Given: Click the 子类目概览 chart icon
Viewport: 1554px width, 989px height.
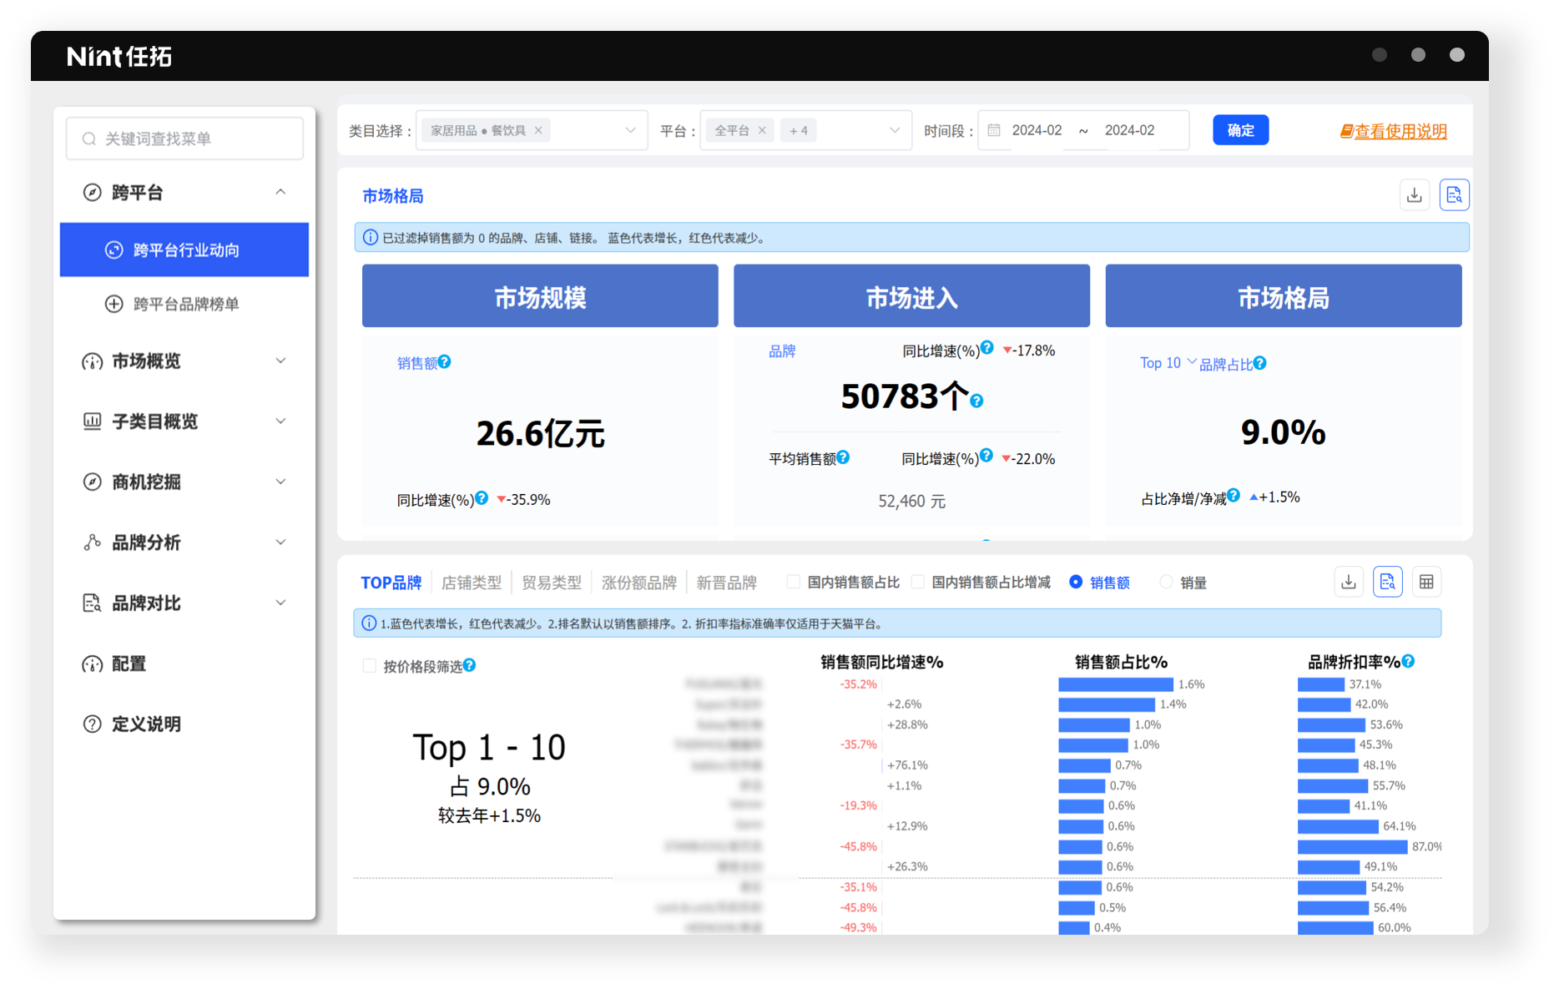Looking at the screenshot, I should [92, 421].
